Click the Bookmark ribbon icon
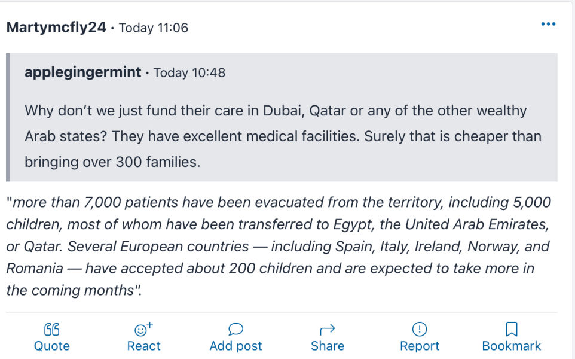The height and width of the screenshot is (359, 575). (x=512, y=328)
